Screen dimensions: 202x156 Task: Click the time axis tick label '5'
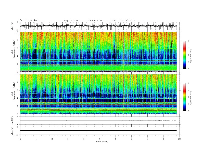pyautogui.click(x=100, y=139)
